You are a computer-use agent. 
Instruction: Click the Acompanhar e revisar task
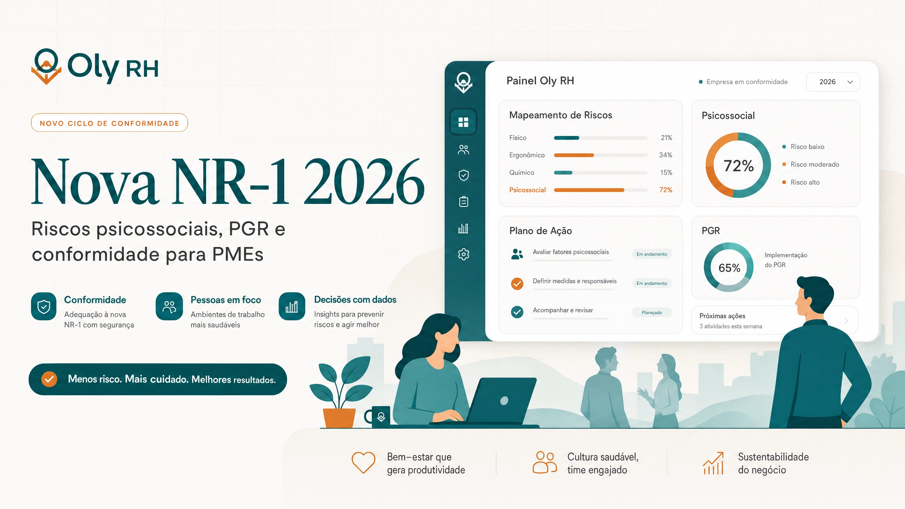click(563, 310)
